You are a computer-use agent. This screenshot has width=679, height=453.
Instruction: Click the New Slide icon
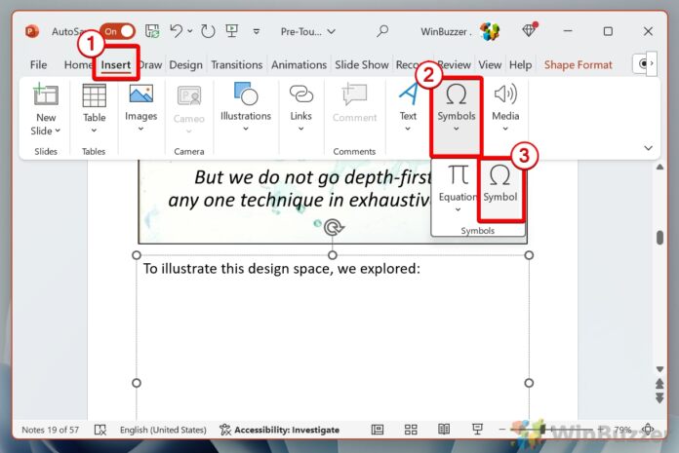click(46, 96)
